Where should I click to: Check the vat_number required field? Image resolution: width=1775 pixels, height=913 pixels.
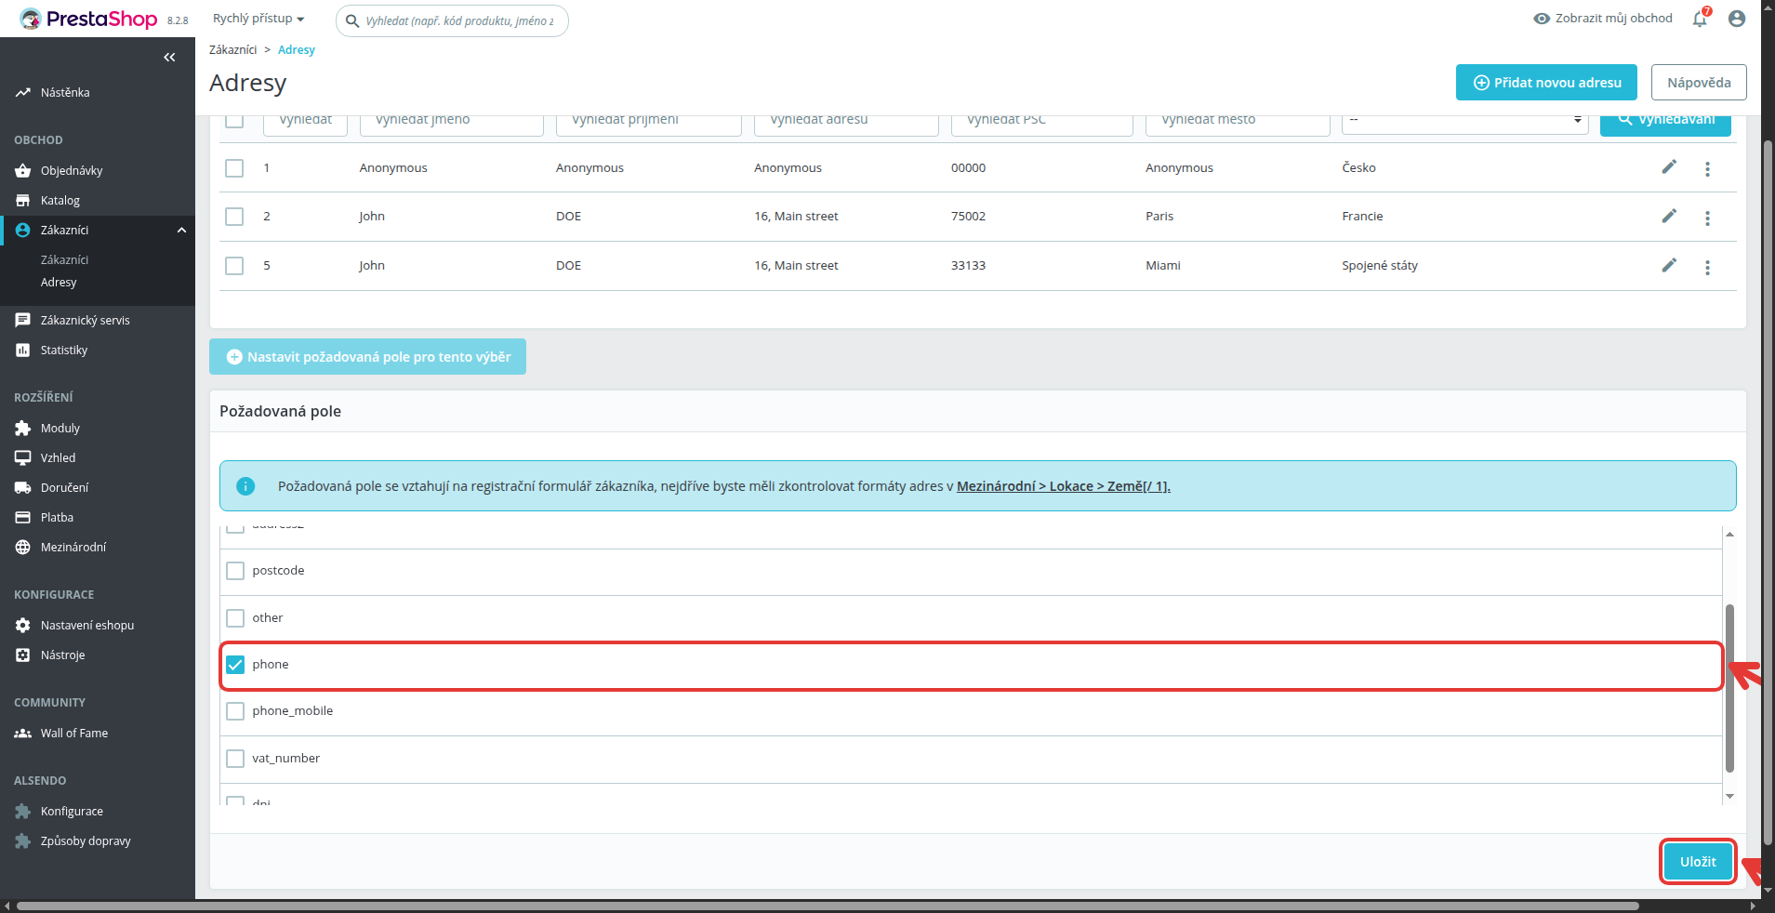point(235,759)
